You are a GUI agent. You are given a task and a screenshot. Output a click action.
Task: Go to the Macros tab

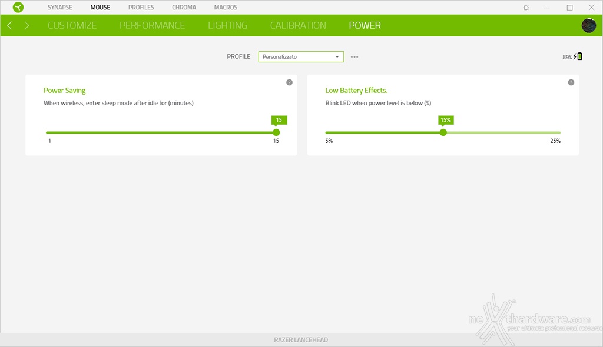tap(226, 7)
